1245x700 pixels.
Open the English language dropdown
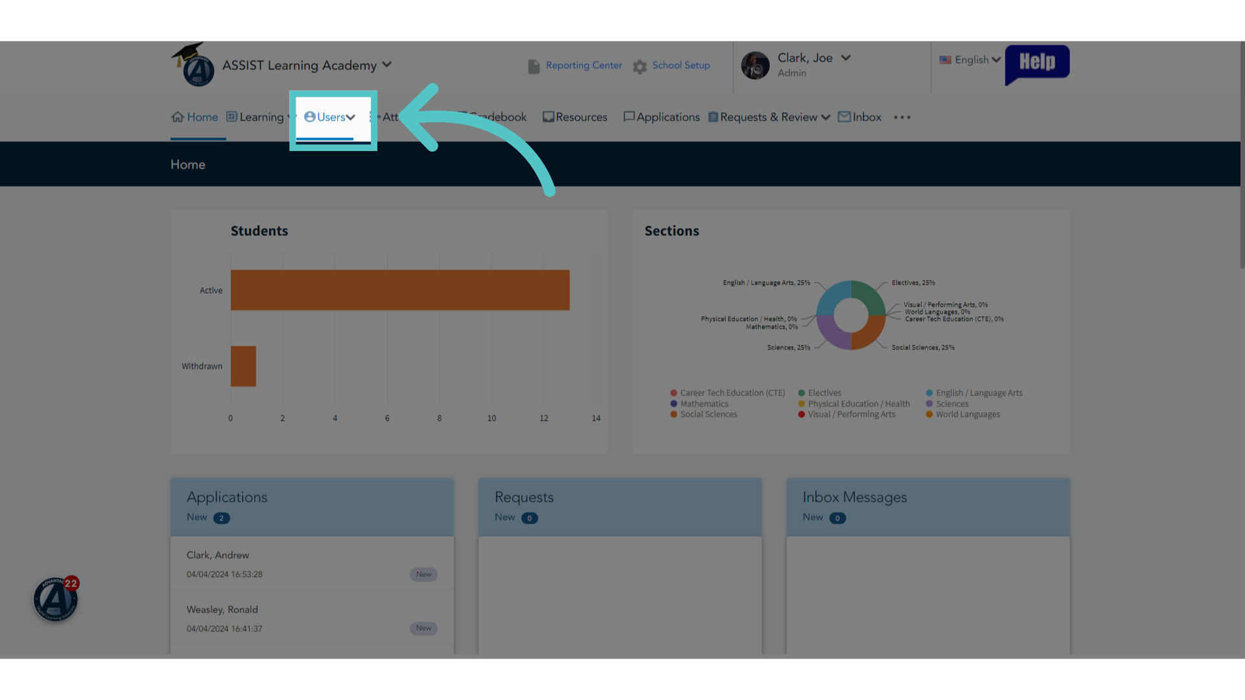coord(970,60)
